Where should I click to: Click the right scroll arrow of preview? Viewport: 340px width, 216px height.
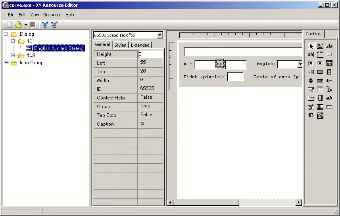(299, 203)
